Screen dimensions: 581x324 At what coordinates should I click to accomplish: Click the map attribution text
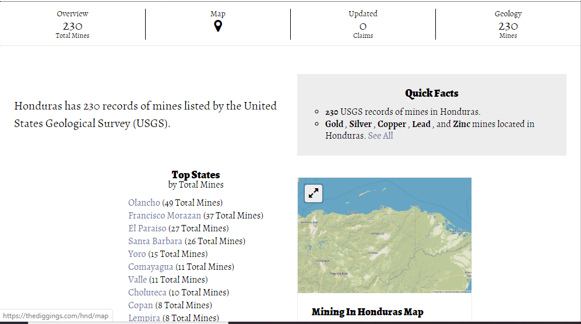tap(452, 291)
